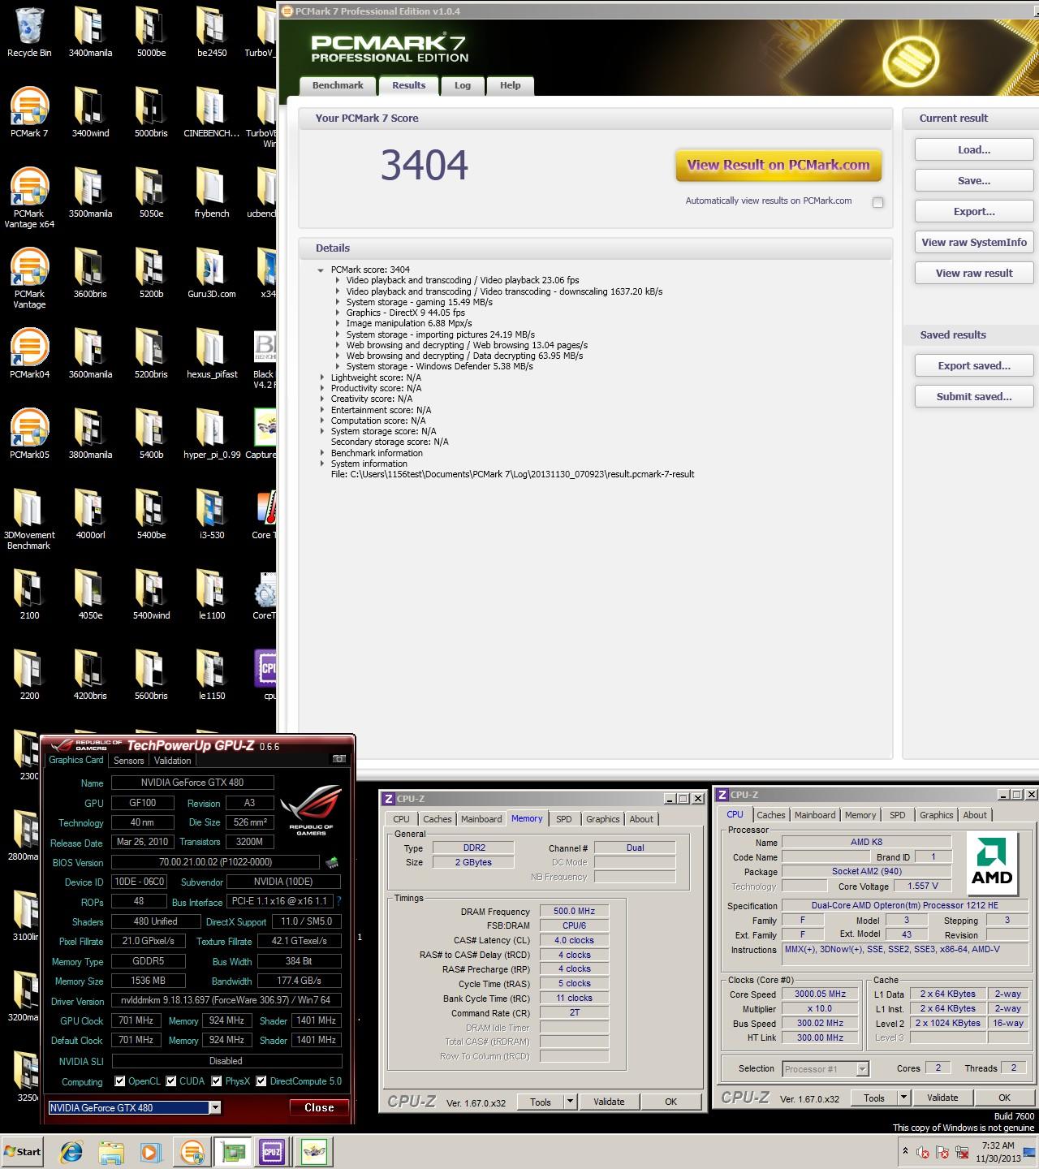
Task: Open the i3-530 folder
Action: pos(211,515)
